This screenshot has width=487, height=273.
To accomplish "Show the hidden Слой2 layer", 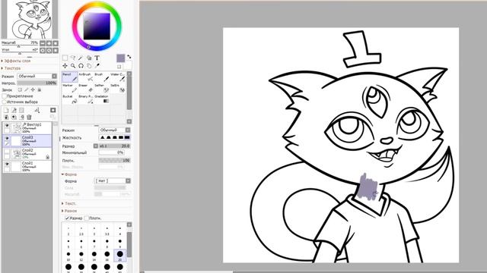I will tap(7, 151).
